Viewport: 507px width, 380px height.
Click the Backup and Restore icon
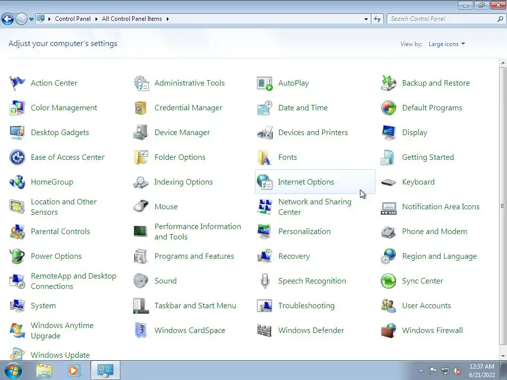coord(388,83)
